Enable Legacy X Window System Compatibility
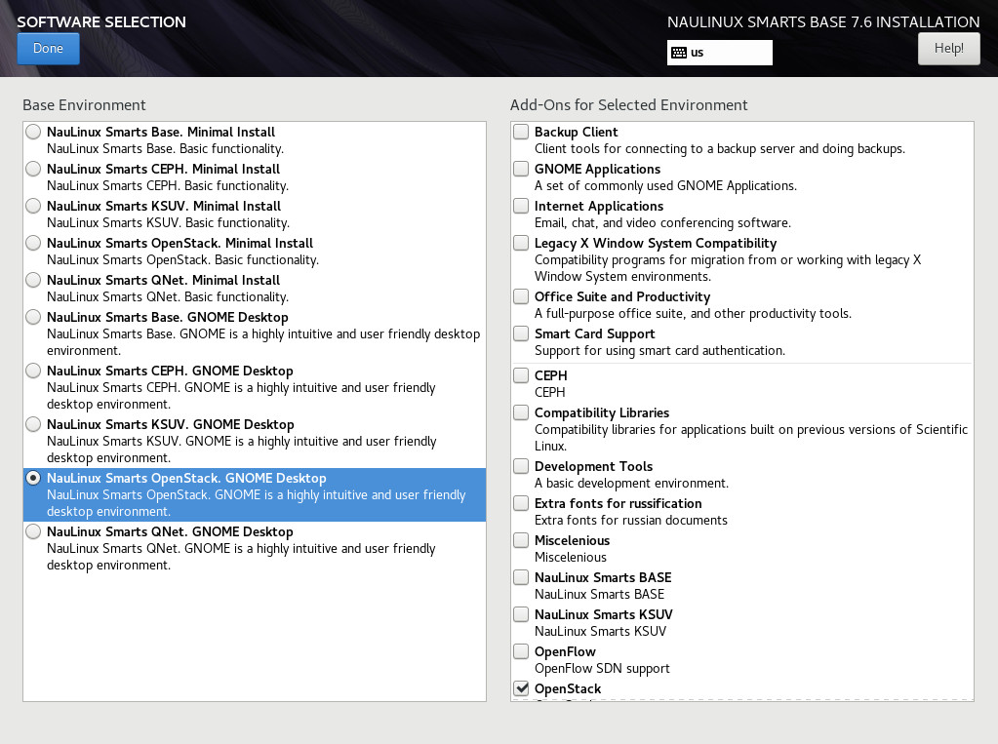The width and height of the screenshot is (998, 744). tap(522, 243)
